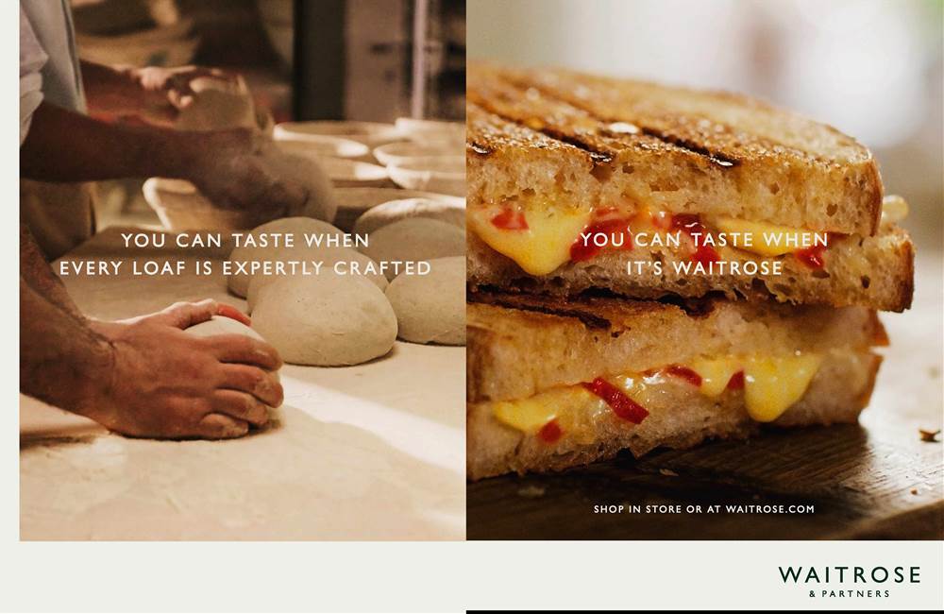Click the red pepper strip in the lower sandwich
Screen dimensions: 944x614
point(615,400)
